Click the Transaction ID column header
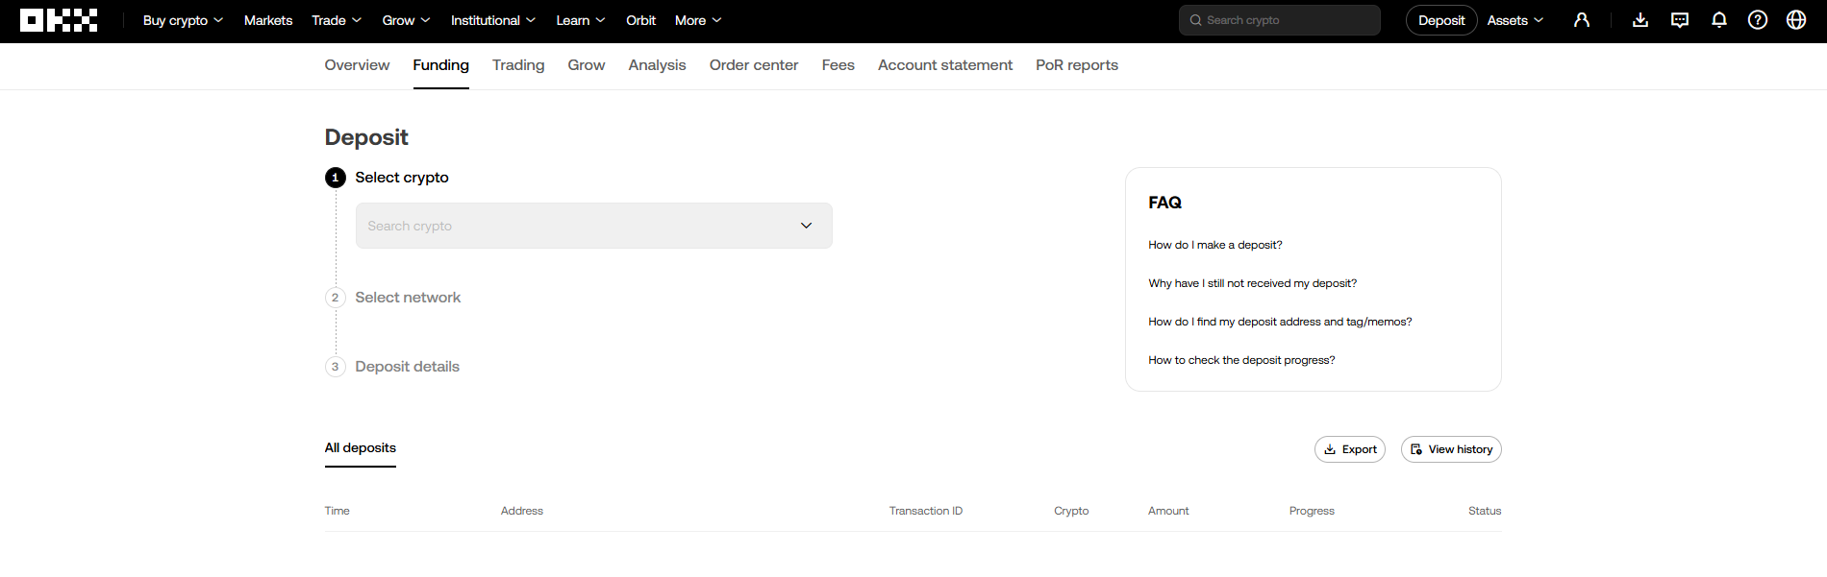The image size is (1827, 577). tap(926, 511)
